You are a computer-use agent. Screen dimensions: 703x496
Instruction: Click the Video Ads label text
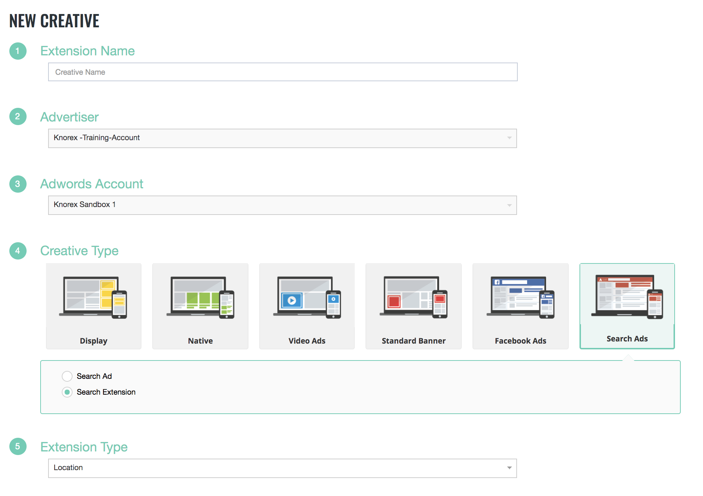307,341
